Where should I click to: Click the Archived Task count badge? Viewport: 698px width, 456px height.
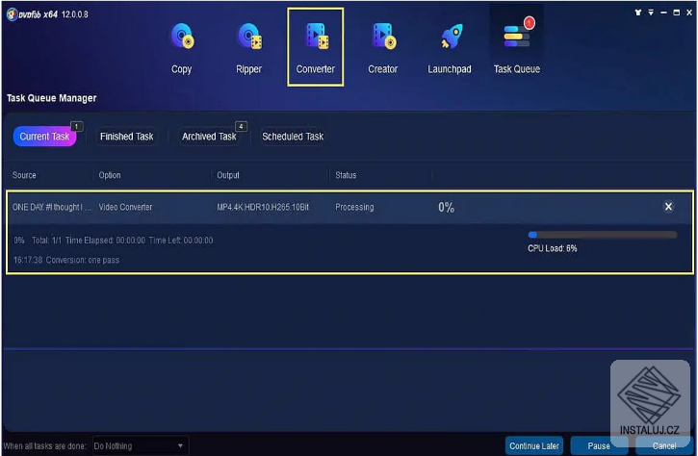click(x=241, y=126)
